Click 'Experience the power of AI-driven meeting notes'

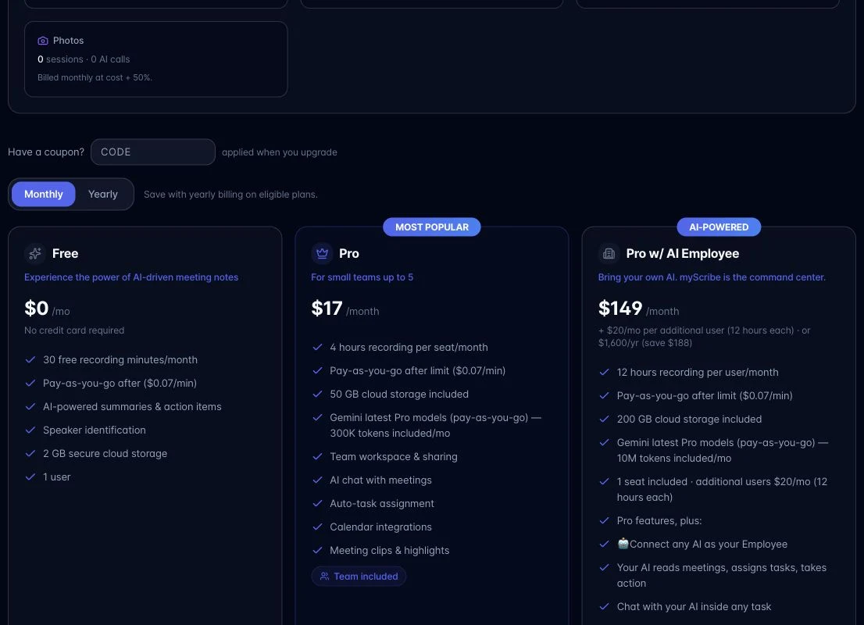(x=131, y=277)
